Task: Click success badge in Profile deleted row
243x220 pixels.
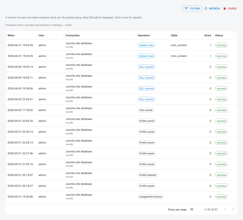Action: 221,175
